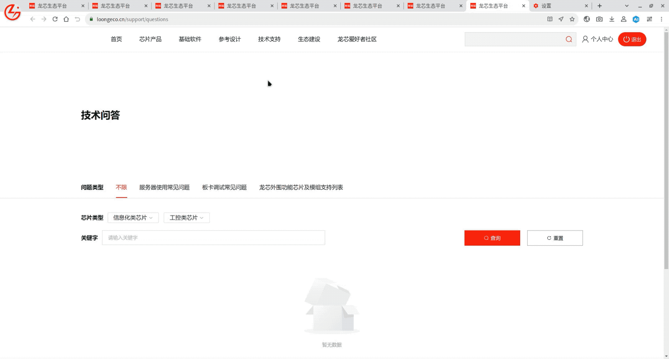Screen dimensions: 669x359
Task: Open 技术支持 navigation menu
Action: [x=269, y=39]
